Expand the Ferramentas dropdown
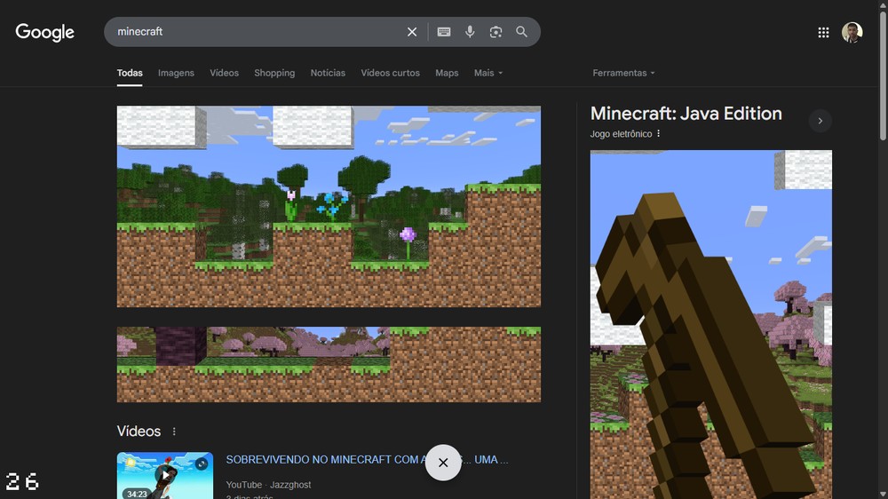The height and width of the screenshot is (499, 888). click(x=623, y=73)
